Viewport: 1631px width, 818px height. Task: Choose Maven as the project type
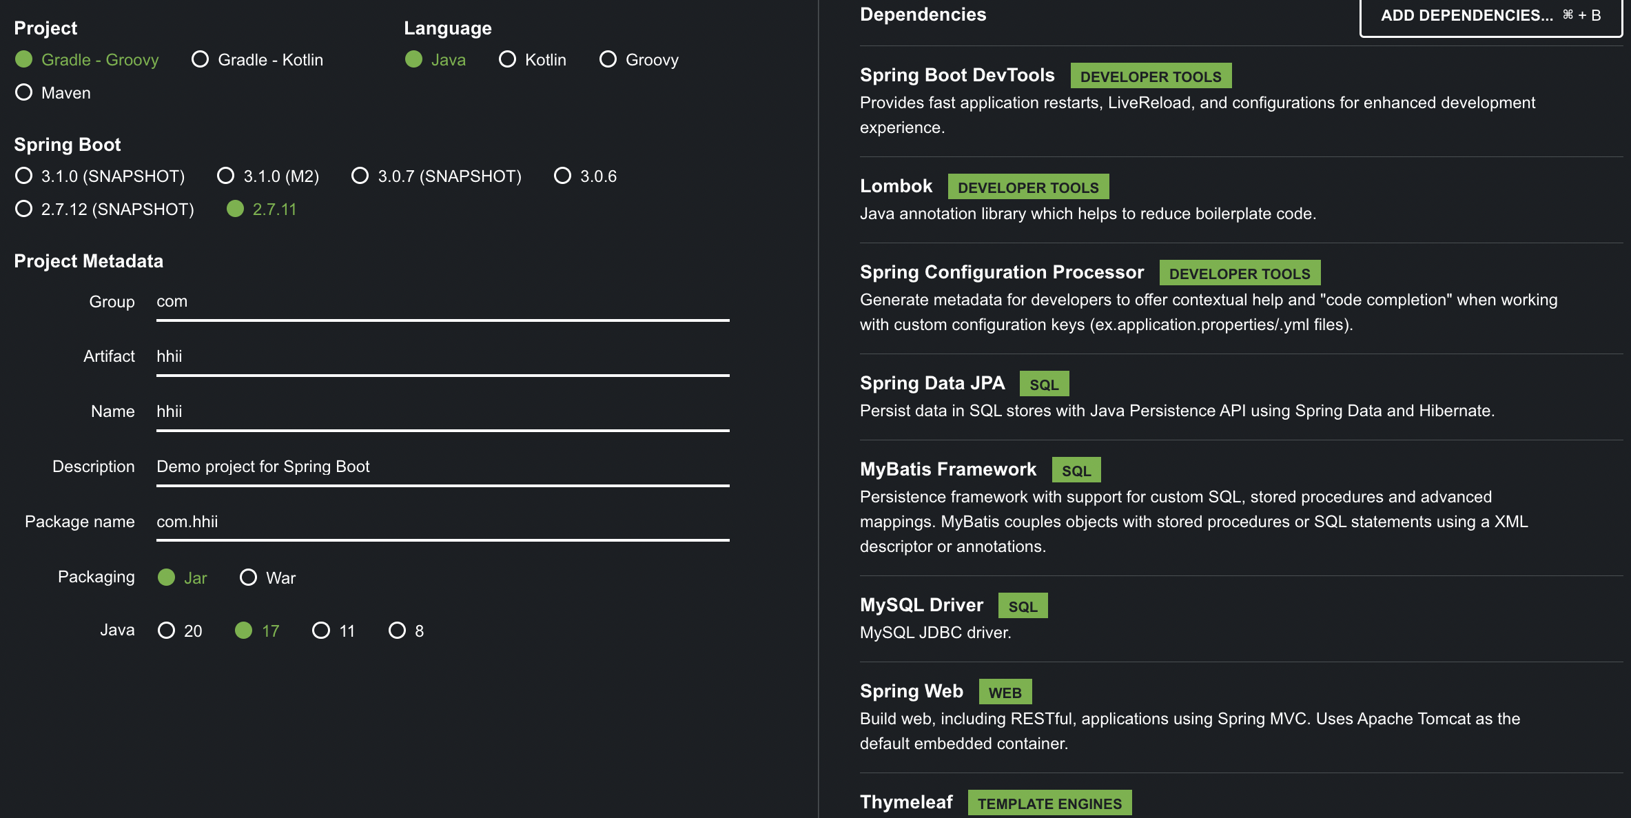(x=24, y=92)
